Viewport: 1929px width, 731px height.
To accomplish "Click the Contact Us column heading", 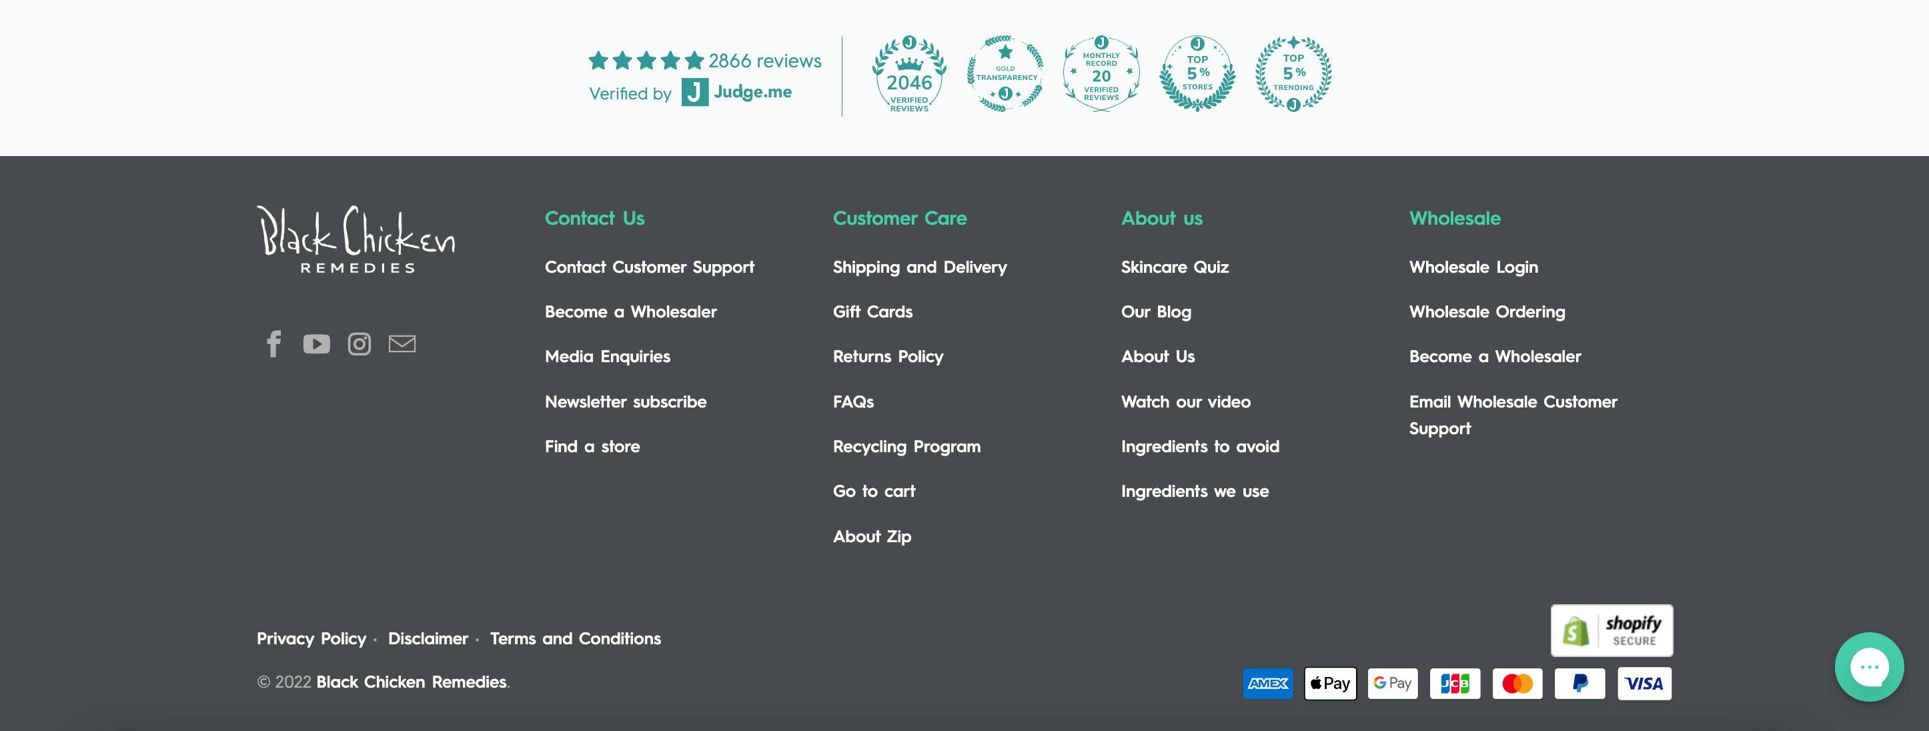I will (594, 219).
